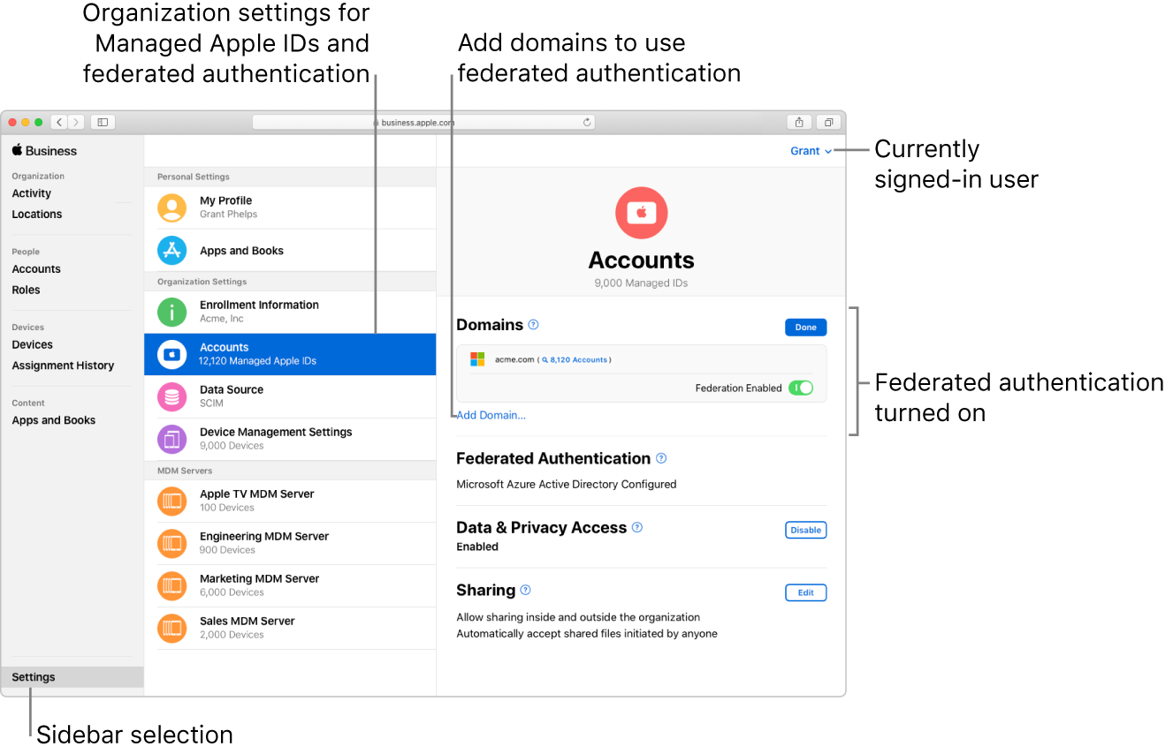Image resolution: width=1173 pixels, height=754 pixels.
Task: Select the Apps and Books settings row
Action: click(x=290, y=251)
